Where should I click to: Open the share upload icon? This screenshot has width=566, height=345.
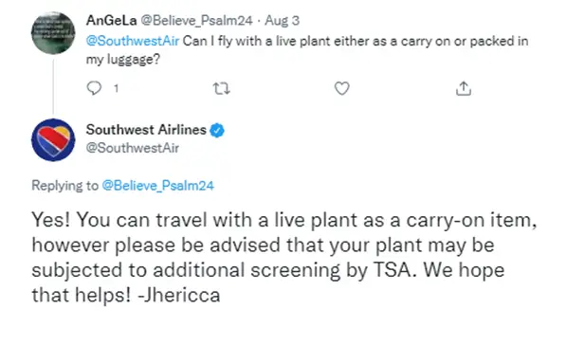464,88
